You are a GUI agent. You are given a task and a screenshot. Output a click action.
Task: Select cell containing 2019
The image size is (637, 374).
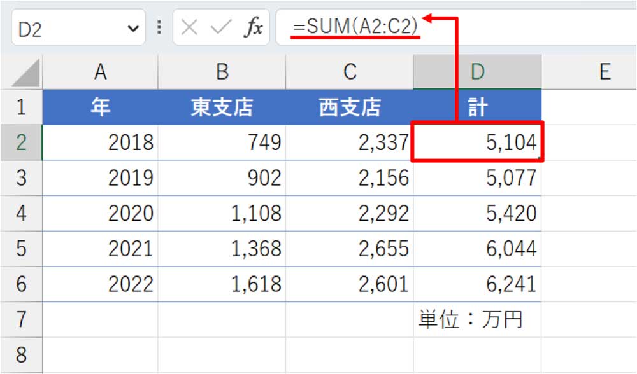[101, 178]
